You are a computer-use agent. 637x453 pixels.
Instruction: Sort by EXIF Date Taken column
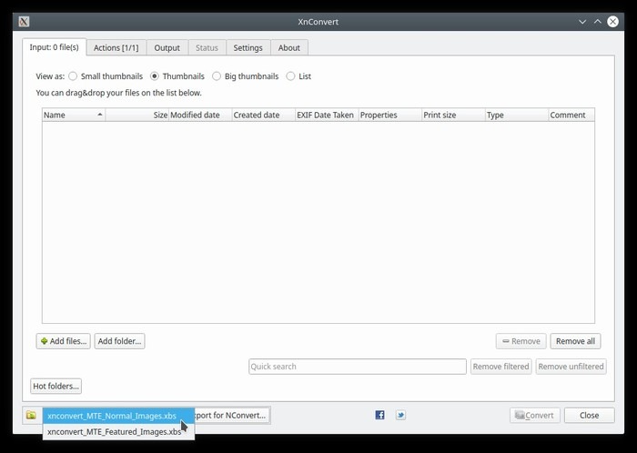[327, 115]
